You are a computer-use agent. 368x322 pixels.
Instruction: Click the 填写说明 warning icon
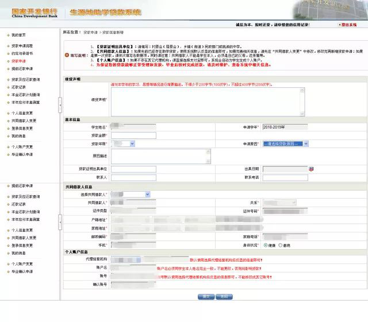point(66,56)
